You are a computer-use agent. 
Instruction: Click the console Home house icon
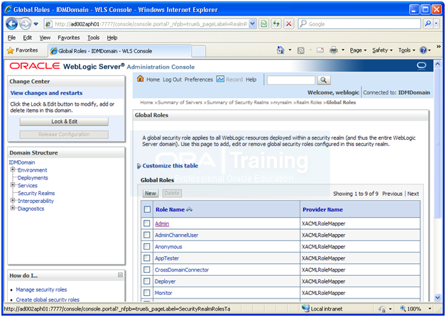pos(140,79)
